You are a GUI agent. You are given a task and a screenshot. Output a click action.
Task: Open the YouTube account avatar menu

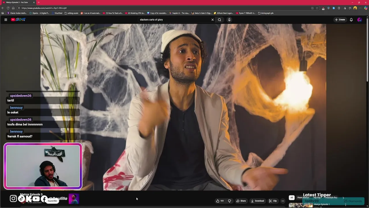point(359,20)
